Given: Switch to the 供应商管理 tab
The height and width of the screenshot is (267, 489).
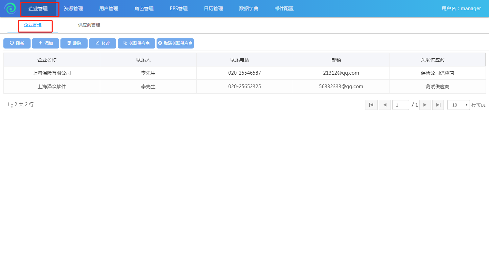Looking at the screenshot, I should (x=89, y=25).
